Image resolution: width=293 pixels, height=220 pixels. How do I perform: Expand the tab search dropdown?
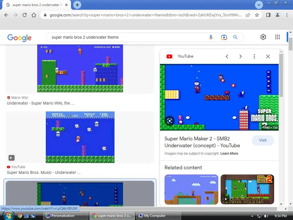click(259, 5)
